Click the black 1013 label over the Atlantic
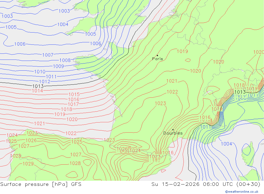Screen dimensions: 264x194 [38, 86]
